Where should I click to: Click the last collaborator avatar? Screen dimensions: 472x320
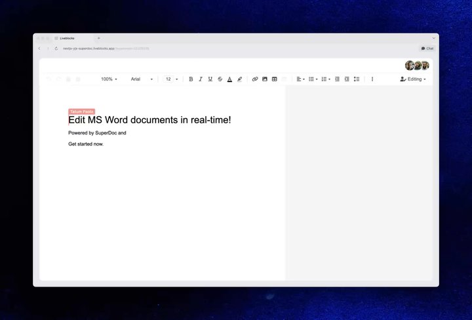(425, 66)
